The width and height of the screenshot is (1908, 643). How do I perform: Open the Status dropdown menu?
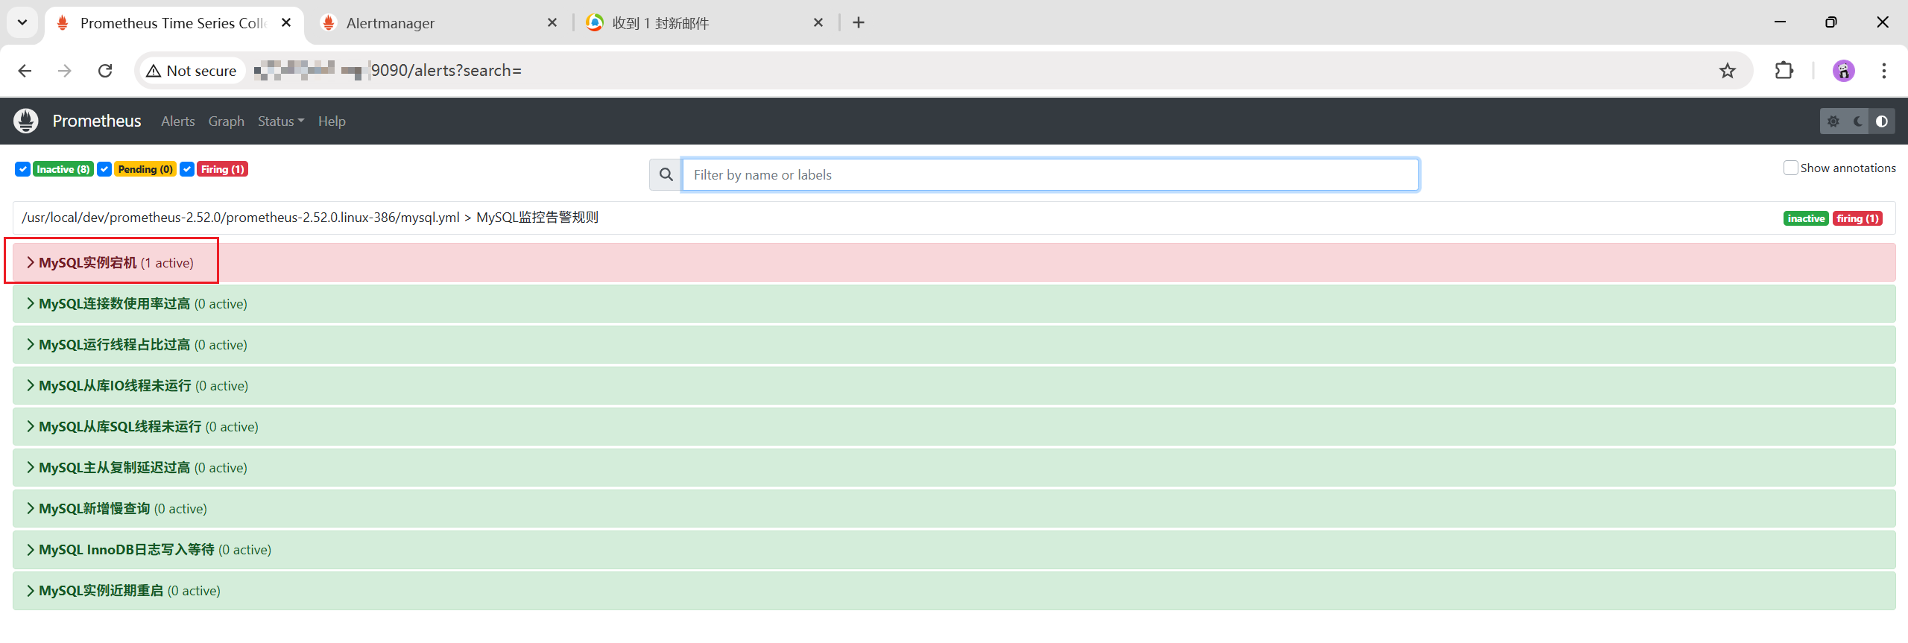point(281,121)
